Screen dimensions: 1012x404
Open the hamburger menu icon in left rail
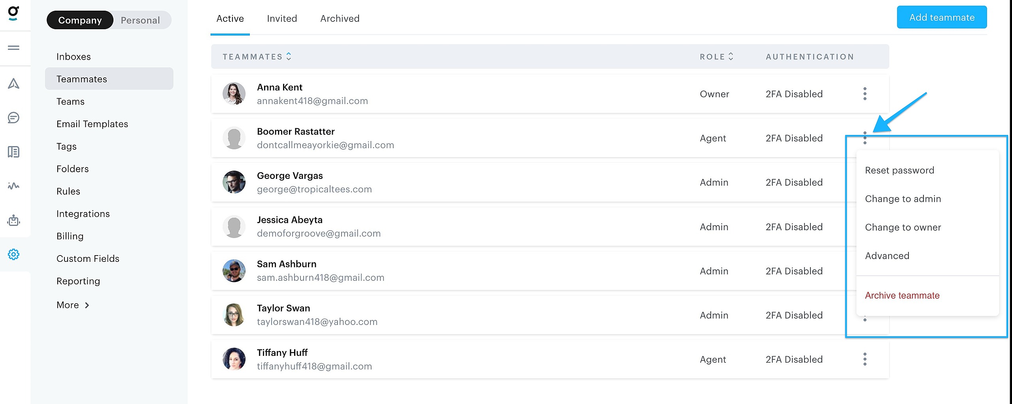[x=13, y=48]
